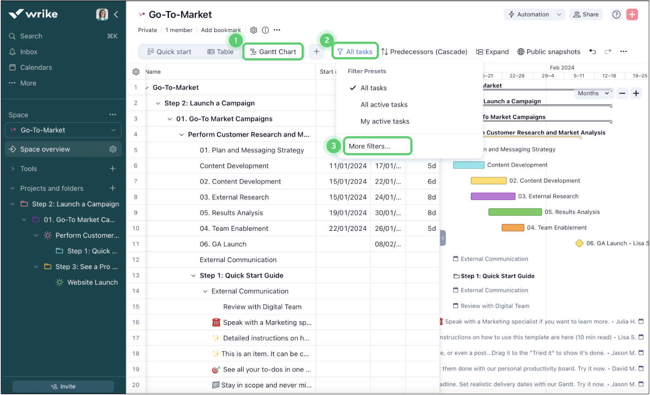650x395 pixels.
Task: Open Calendars in the left sidebar
Action: (36, 67)
